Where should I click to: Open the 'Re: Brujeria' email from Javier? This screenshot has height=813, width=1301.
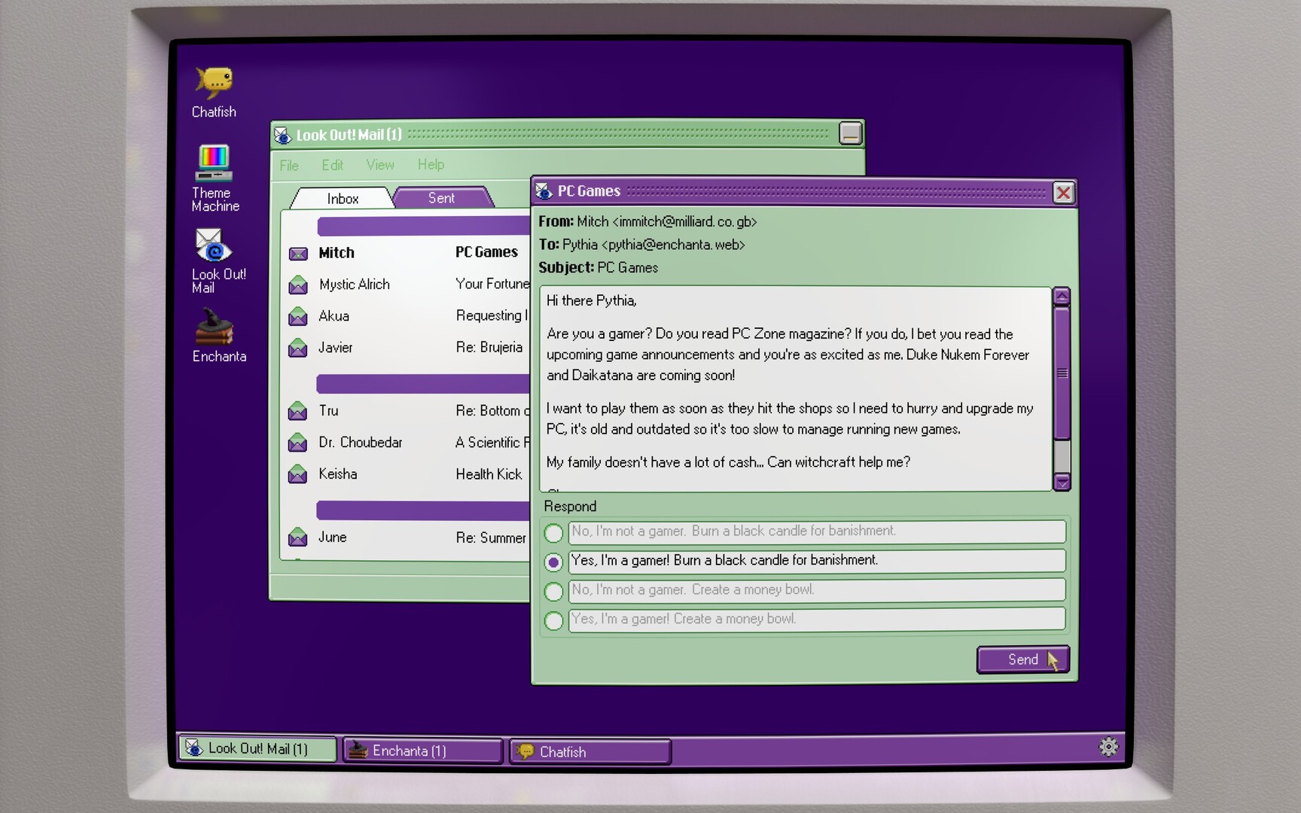[x=489, y=347]
